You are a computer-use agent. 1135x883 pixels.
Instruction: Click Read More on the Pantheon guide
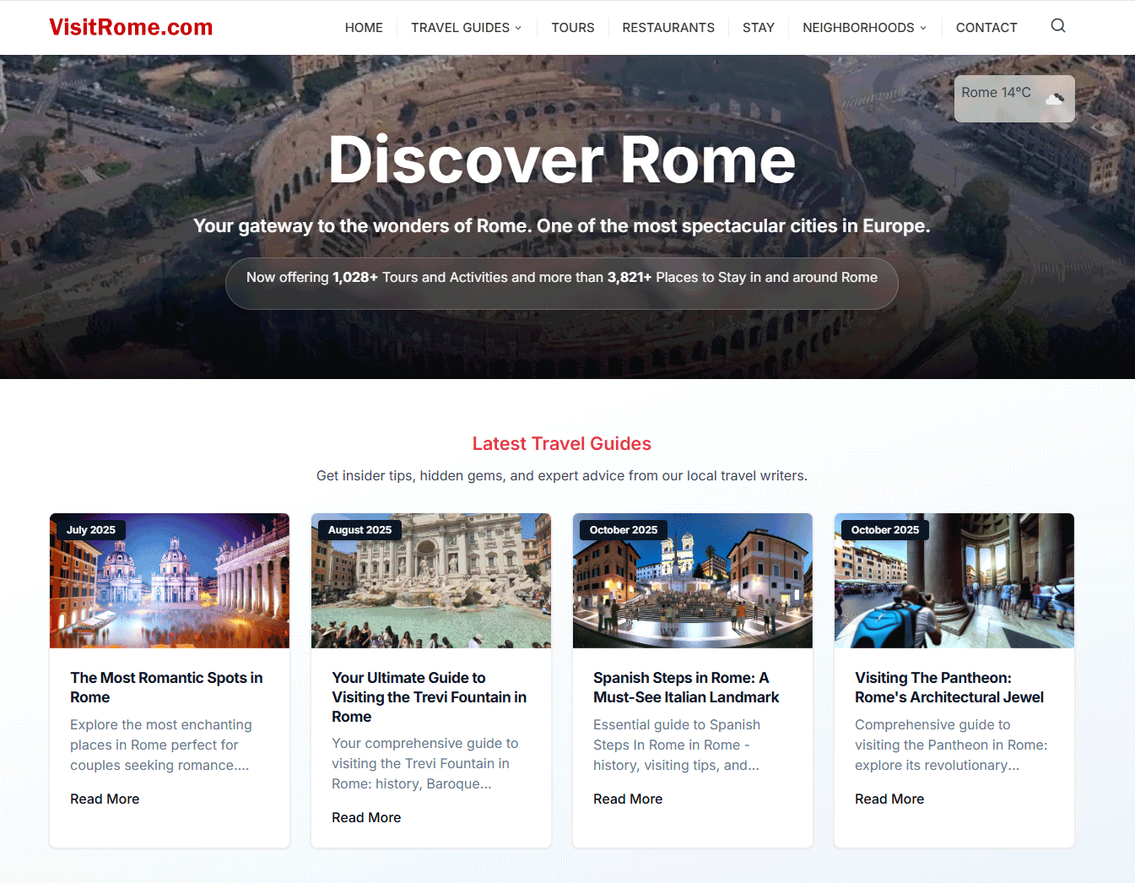click(x=889, y=799)
